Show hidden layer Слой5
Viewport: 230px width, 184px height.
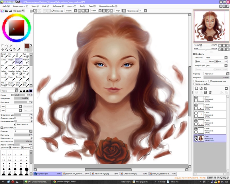[x=196, y=113]
